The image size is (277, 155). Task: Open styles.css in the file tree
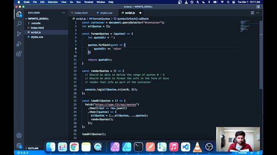[x=37, y=37]
